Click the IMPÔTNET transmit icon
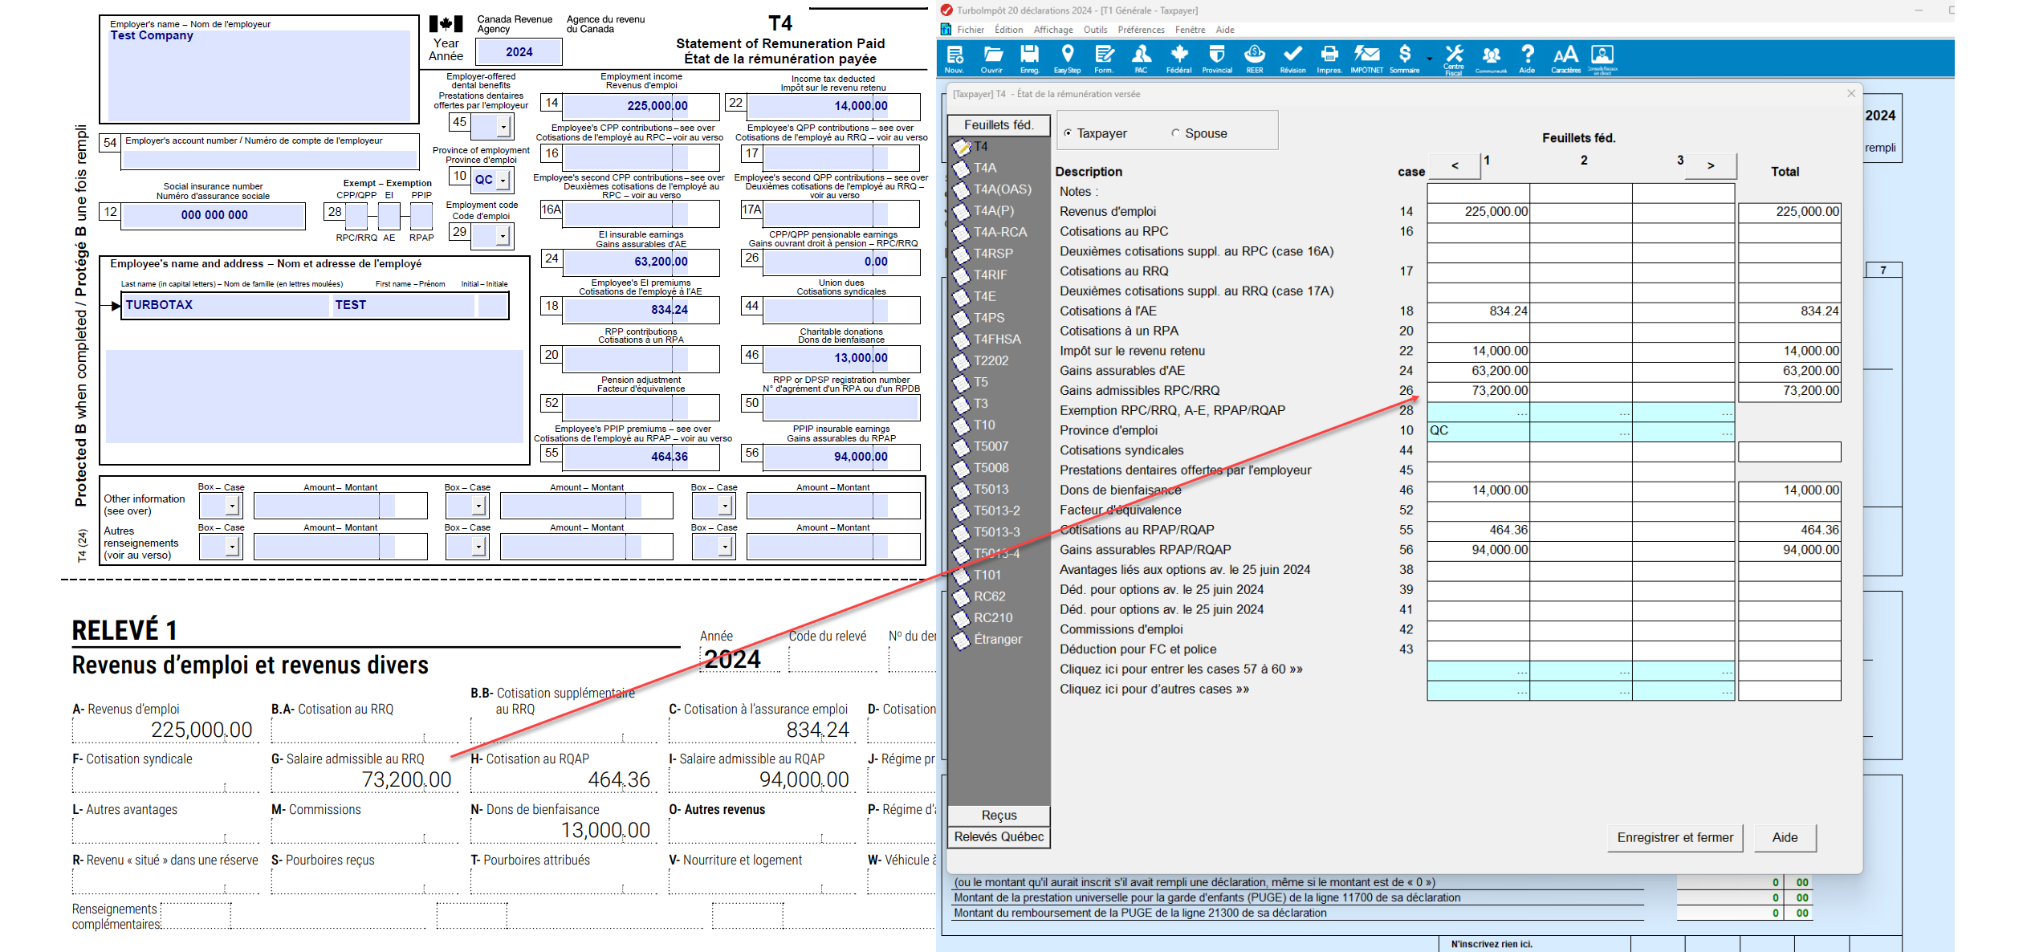The width and height of the screenshot is (2027, 952). pyautogui.click(x=1366, y=59)
